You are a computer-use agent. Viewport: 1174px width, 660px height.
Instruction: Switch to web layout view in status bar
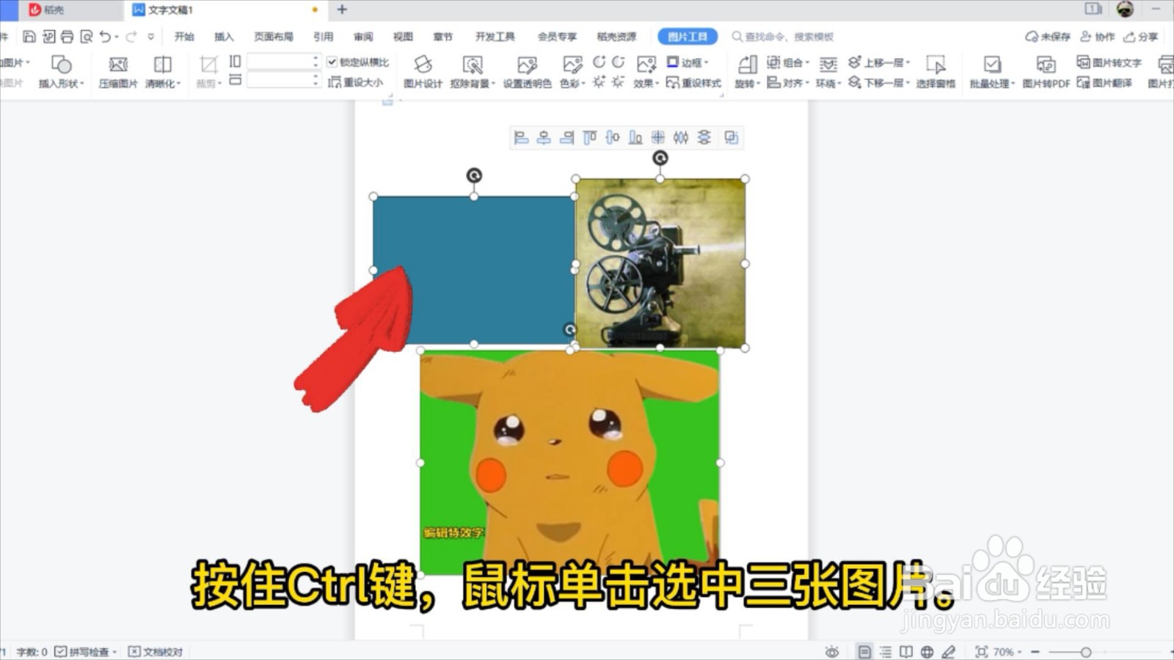tap(927, 651)
